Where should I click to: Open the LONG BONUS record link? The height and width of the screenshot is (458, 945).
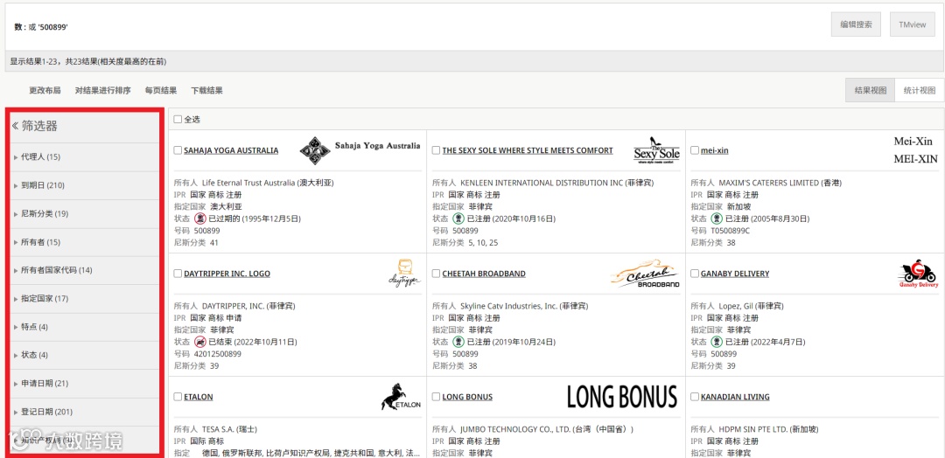click(467, 397)
